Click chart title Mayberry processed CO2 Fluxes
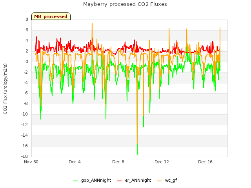 pos(125,4)
